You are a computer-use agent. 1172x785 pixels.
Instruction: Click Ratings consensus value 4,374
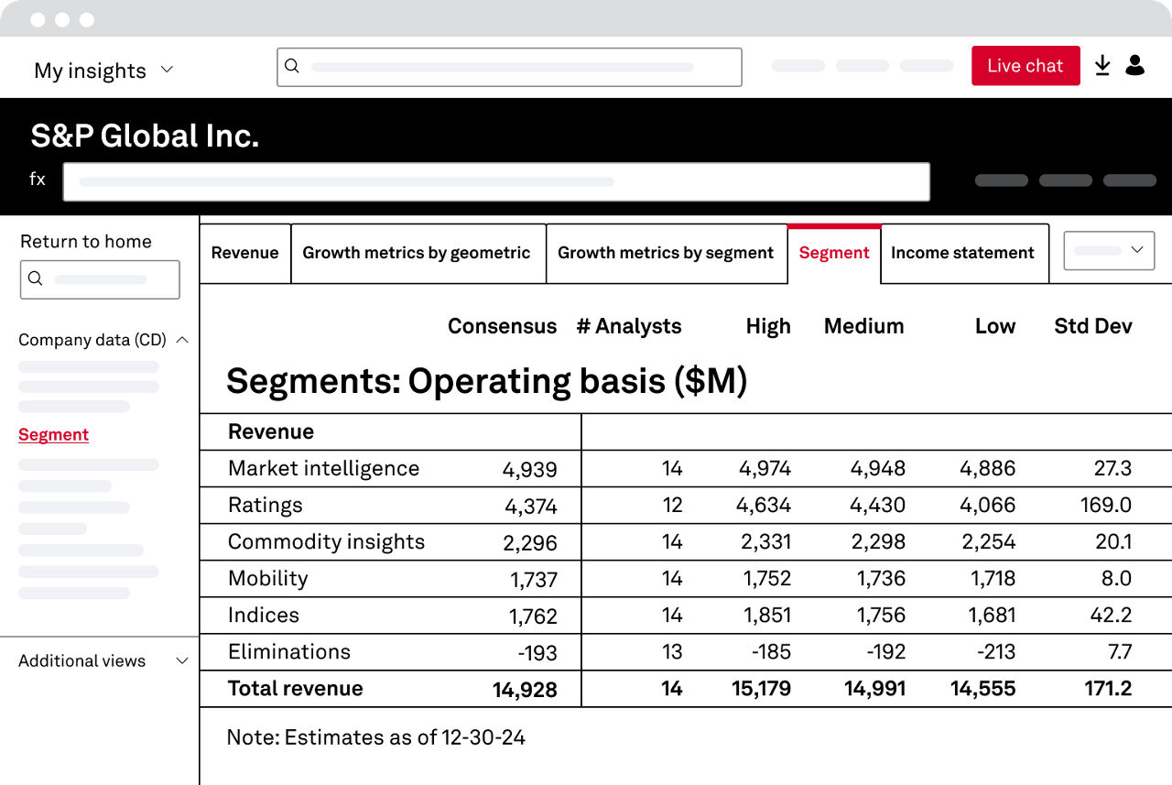[530, 507]
